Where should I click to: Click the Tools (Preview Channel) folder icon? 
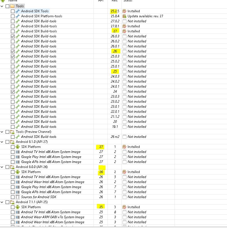click(13, 132)
